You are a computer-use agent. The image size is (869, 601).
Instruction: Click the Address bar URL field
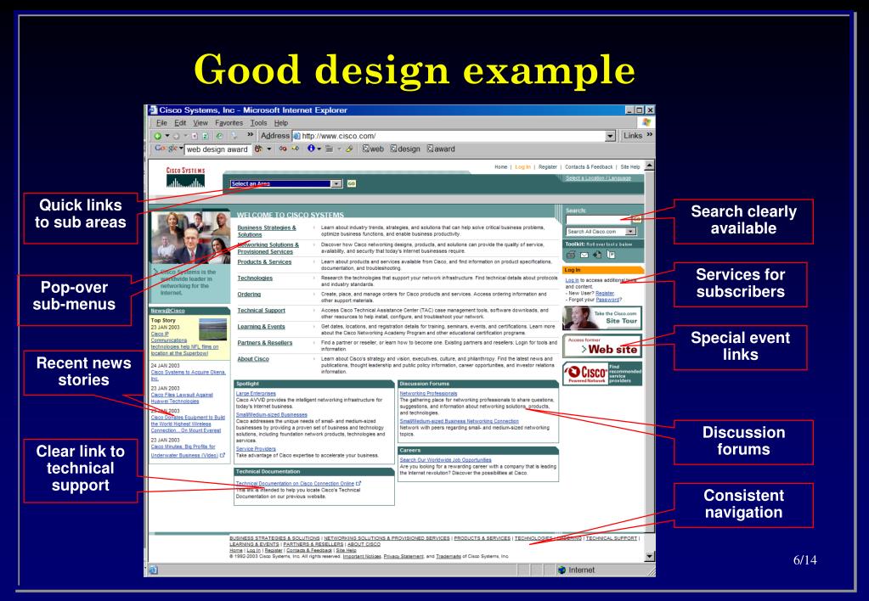[x=452, y=136]
